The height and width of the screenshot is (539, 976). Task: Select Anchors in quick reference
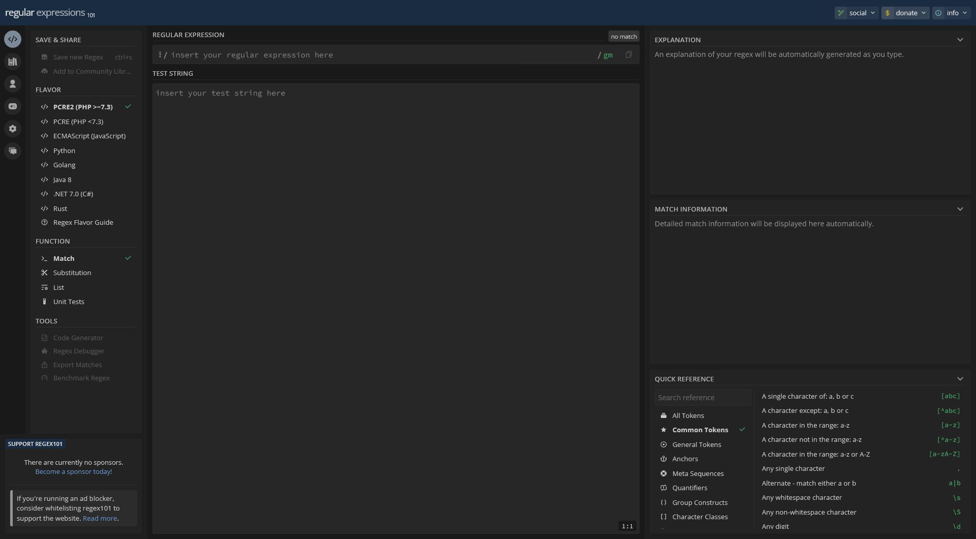(685, 459)
